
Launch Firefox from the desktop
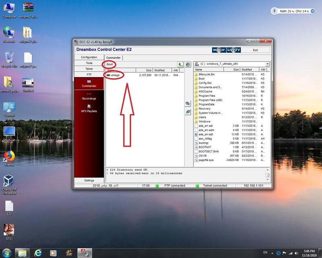9,158
